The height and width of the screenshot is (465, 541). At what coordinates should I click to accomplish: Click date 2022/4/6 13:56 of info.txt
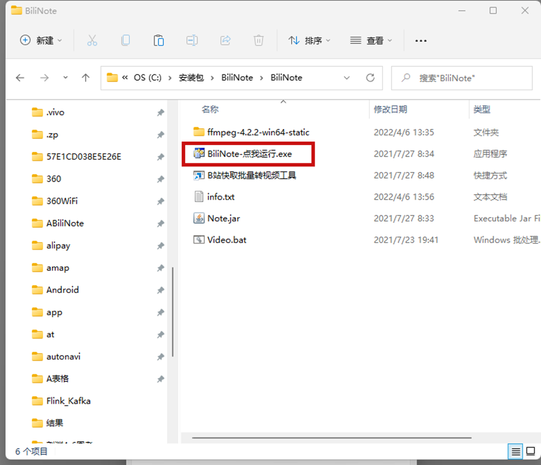[404, 197]
